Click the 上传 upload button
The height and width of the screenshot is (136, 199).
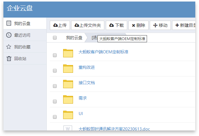coord(60,25)
